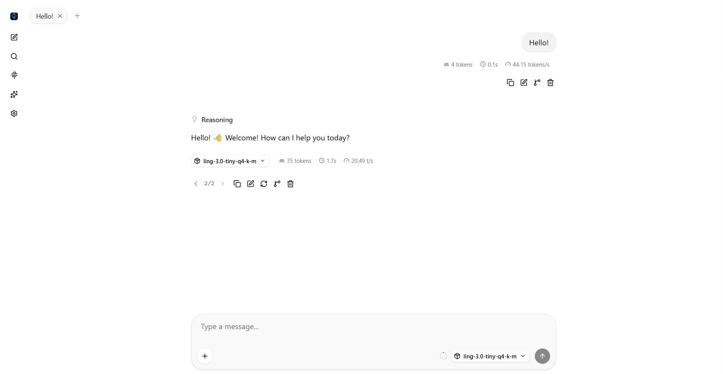Open the input box model selector dropdown
723x374 pixels.
point(490,356)
